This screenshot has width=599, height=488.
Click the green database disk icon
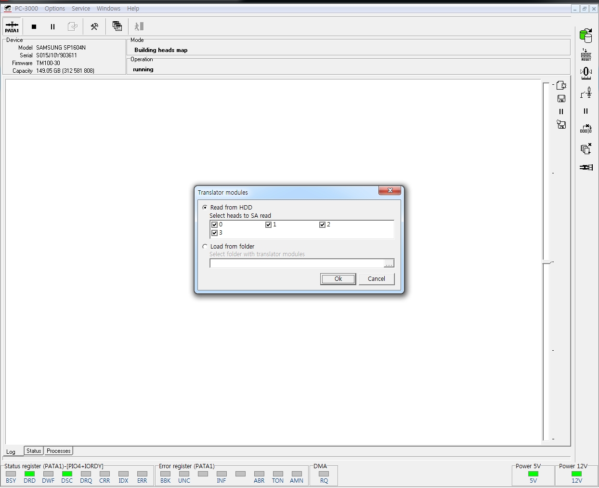(x=586, y=35)
